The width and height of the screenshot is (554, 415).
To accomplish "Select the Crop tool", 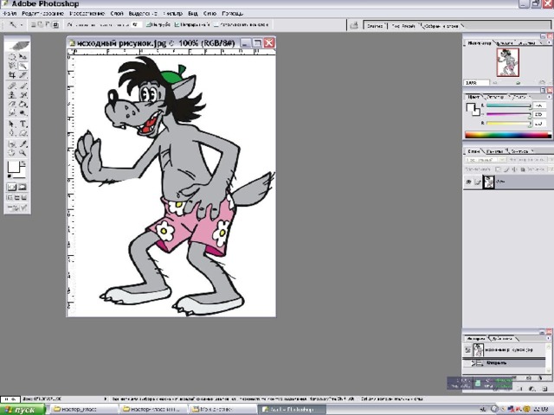I will coord(11,75).
